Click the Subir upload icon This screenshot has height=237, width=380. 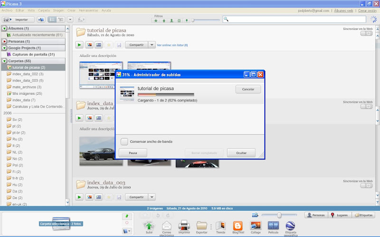point(149,226)
